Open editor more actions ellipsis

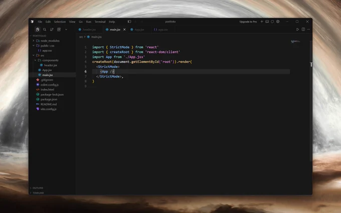pyautogui.click(x=308, y=30)
